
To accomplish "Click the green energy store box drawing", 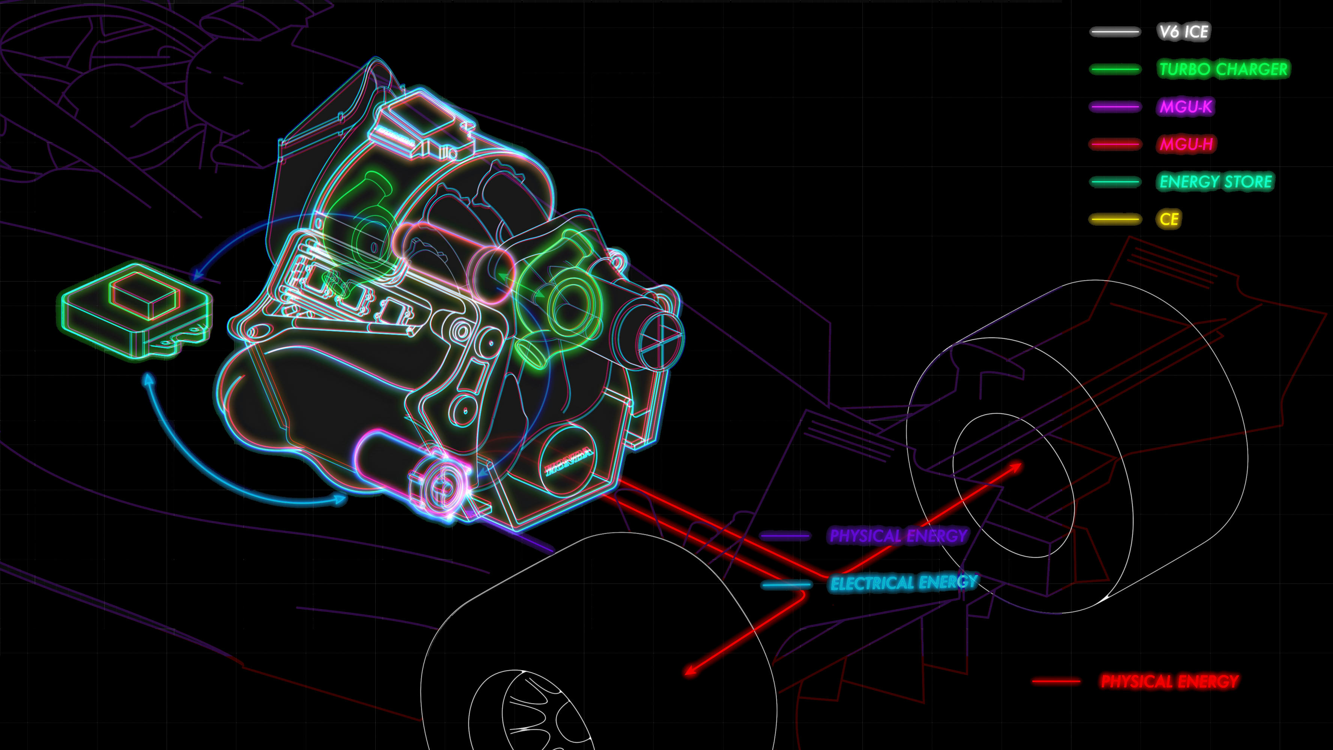I will pos(135,310).
